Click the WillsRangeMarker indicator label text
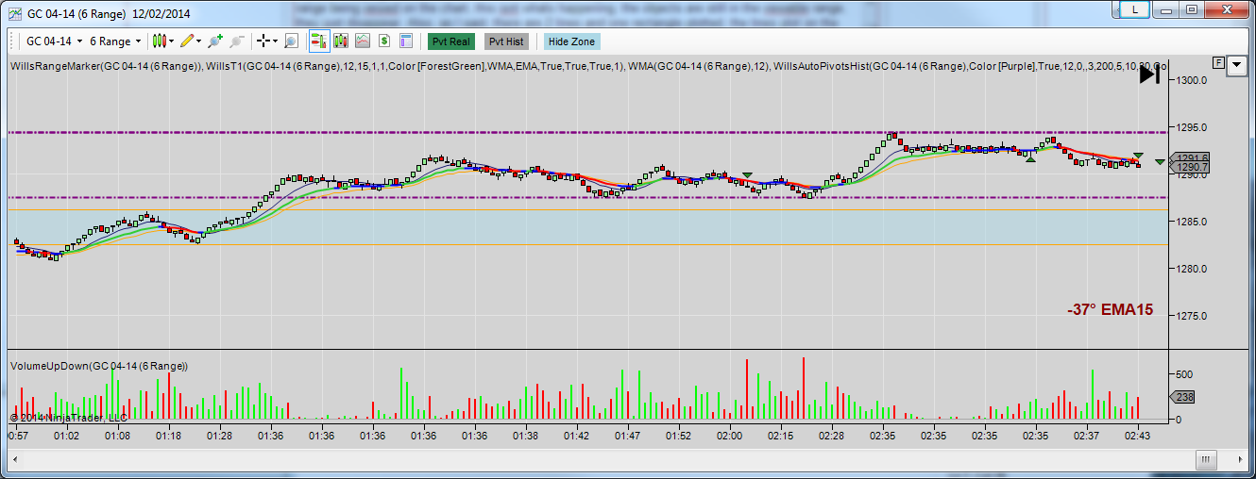This screenshot has height=479, width=1256. coord(106,66)
